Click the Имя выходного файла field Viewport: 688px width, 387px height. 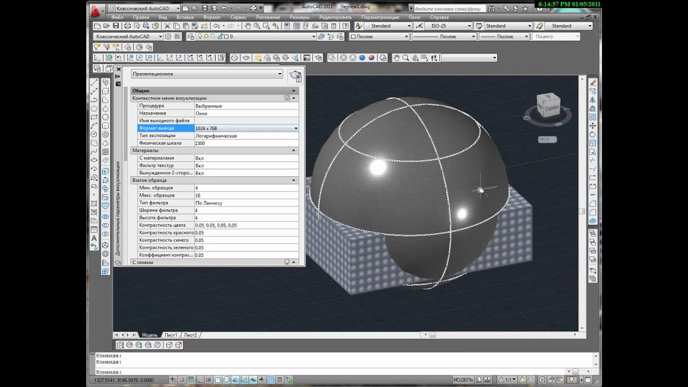pos(246,121)
